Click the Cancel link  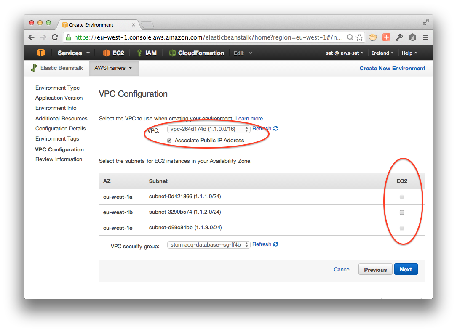point(342,270)
